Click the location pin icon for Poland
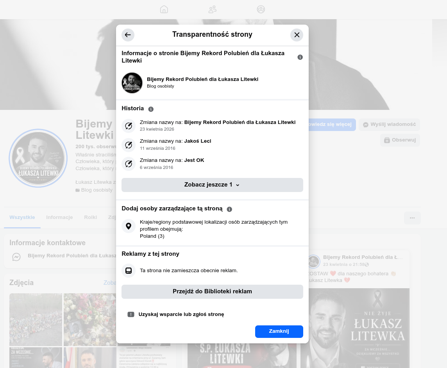 pyautogui.click(x=129, y=226)
